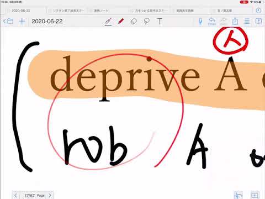Open the zoom window icon

255,195
